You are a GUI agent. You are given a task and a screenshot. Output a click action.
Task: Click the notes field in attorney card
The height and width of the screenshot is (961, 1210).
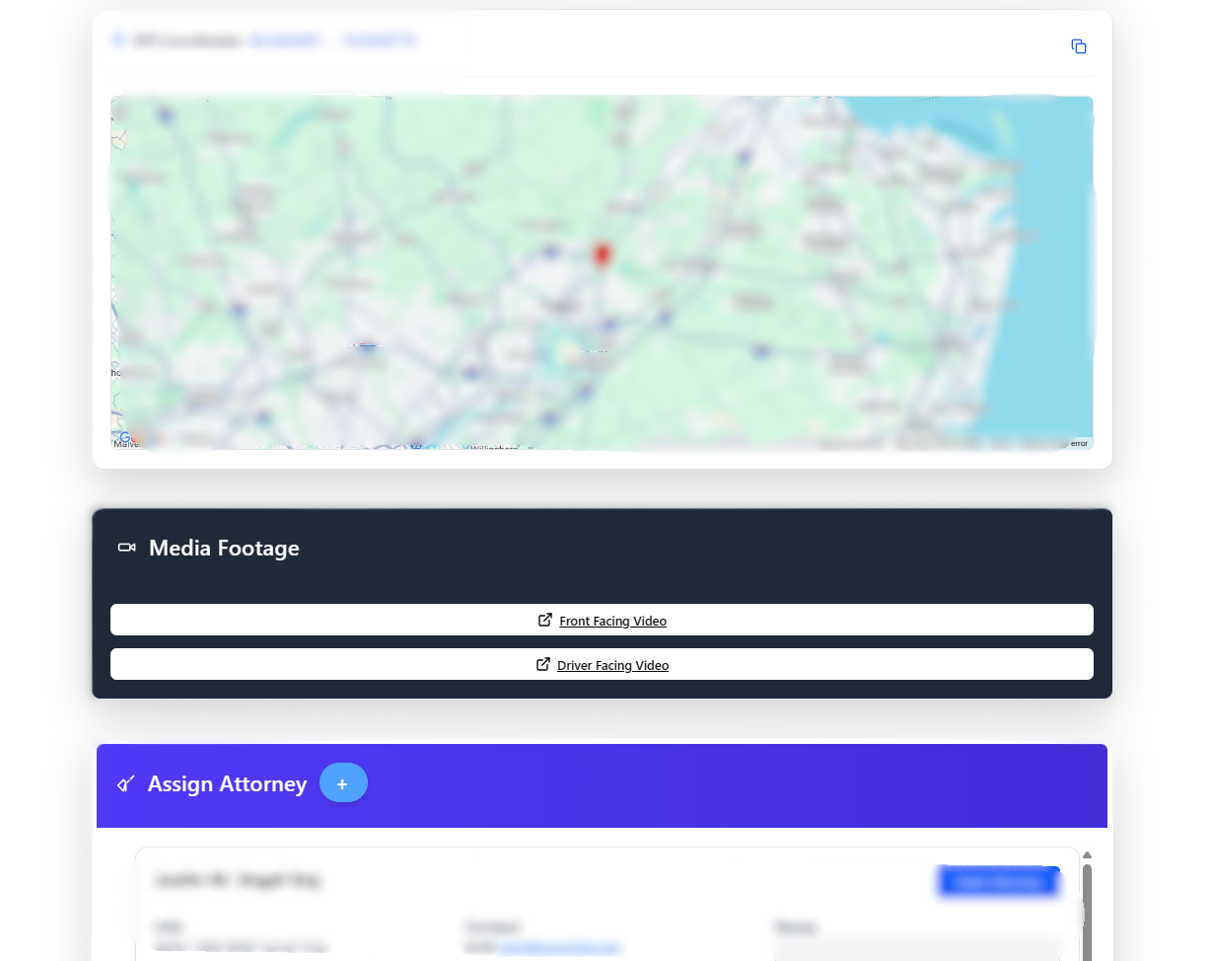917,949
